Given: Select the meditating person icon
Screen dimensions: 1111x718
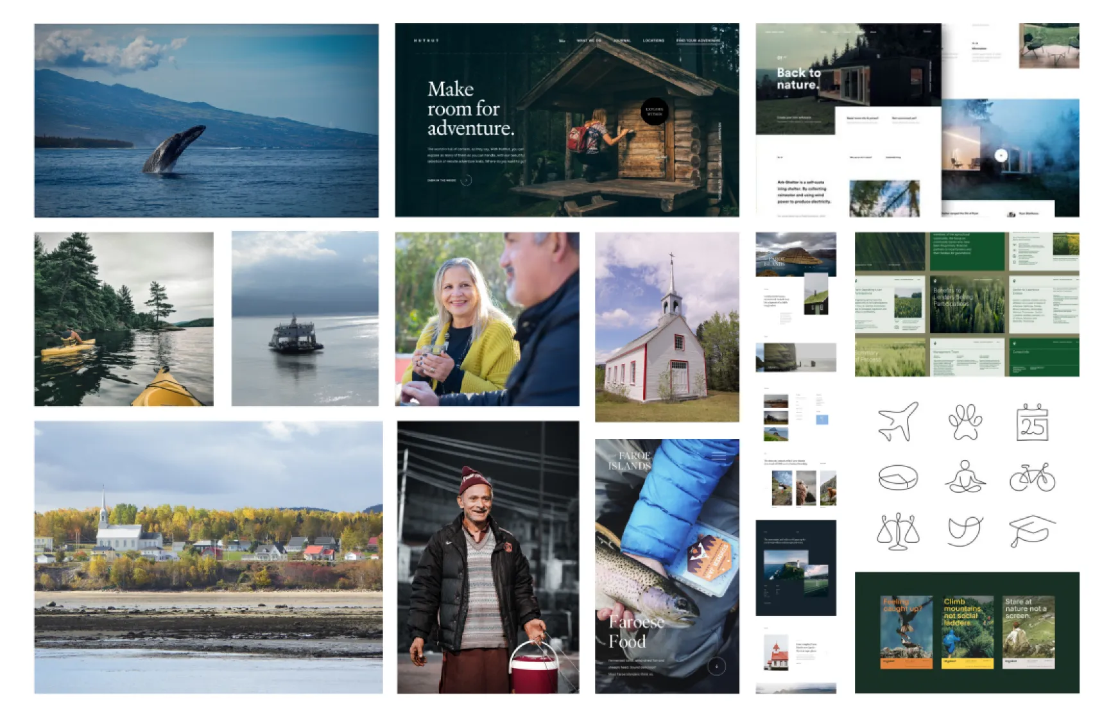Looking at the screenshot, I should coord(965,477).
